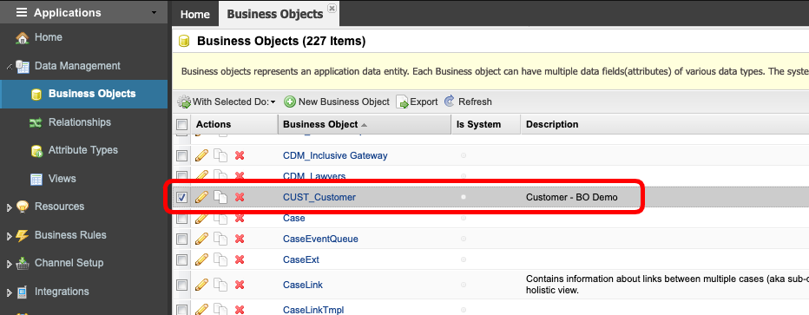This screenshot has height=315, width=809.
Task: Check the box beside the Case row
Action: [181, 218]
